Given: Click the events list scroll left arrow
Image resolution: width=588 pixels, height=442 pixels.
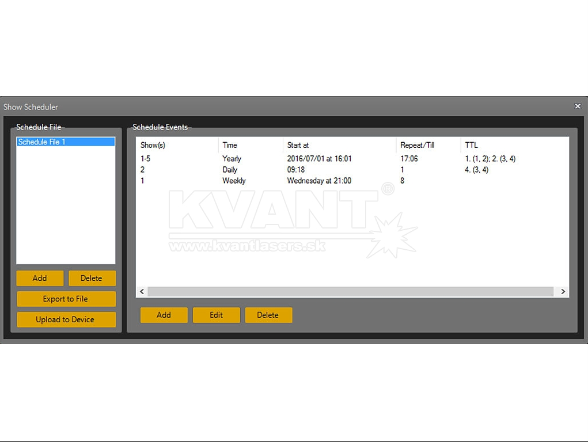Looking at the screenshot, I should coord(142,292).
